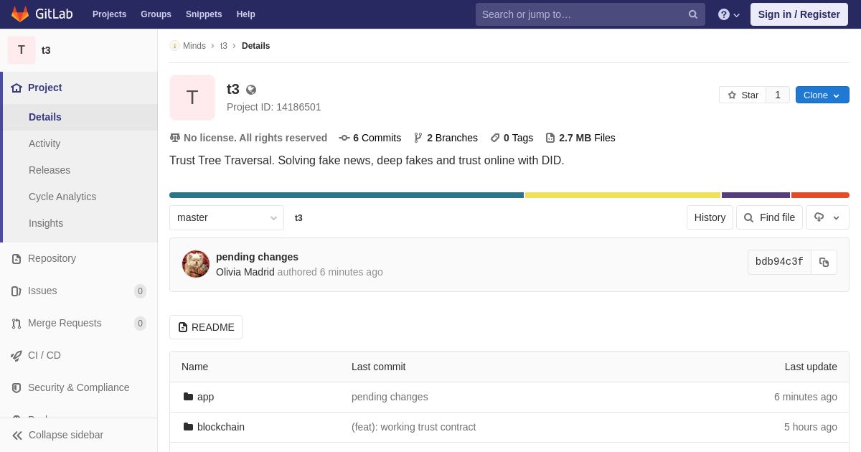Click the Minds breadcrumb link

click(x=194, y=46)
